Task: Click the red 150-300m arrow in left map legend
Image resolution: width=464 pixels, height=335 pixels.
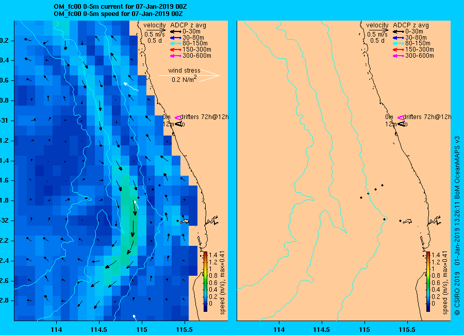Action: 176,49
